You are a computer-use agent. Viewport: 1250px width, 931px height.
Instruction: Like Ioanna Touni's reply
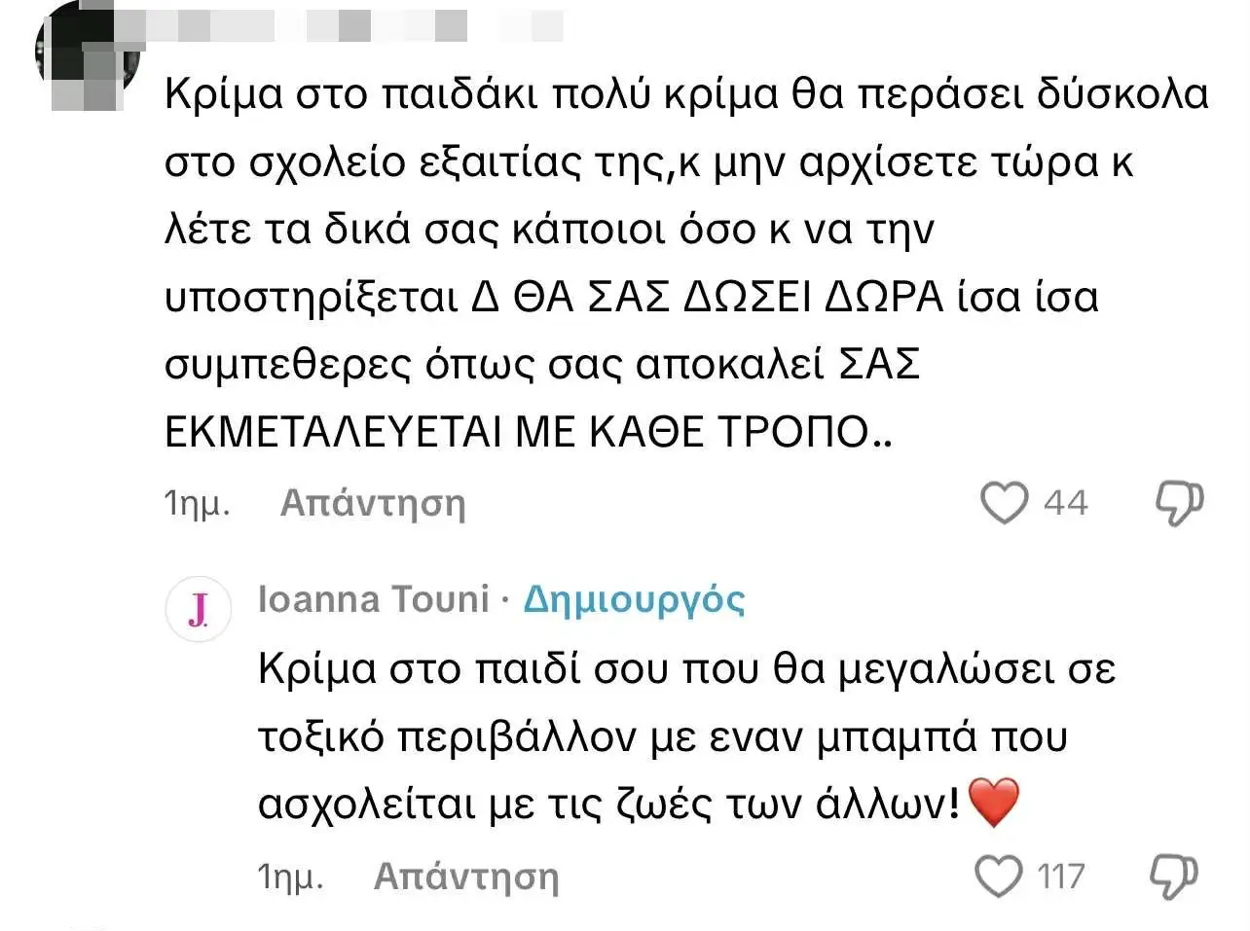coord(999,876)
